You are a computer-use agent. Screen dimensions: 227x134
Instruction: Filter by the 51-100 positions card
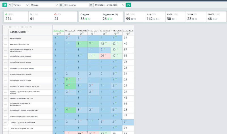(216, 17)
